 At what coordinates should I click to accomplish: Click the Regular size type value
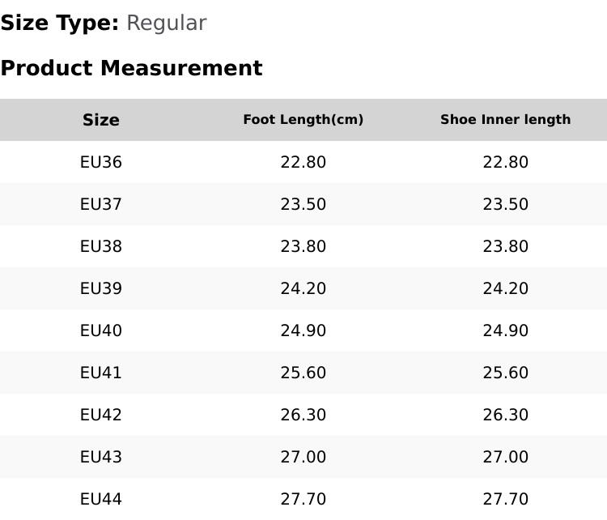click(x=167, y=23)
